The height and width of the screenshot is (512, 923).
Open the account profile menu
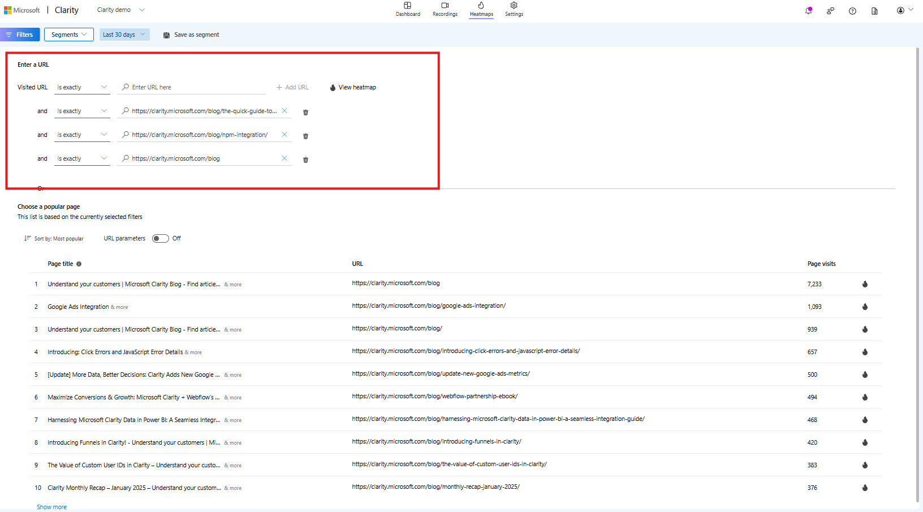click(x=905, y=10)
